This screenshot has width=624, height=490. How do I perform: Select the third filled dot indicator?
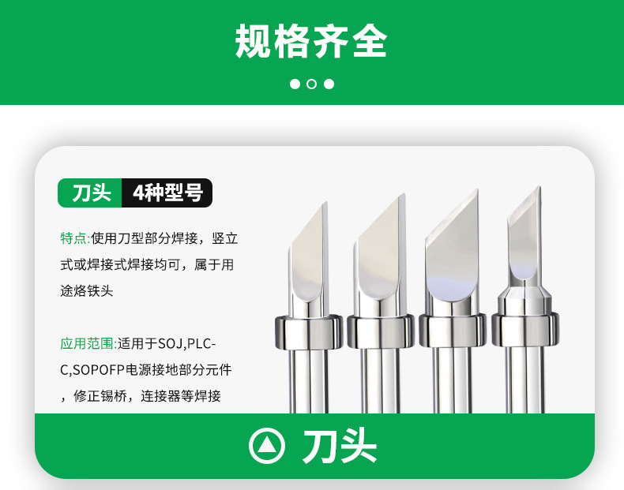pos(329,84)
